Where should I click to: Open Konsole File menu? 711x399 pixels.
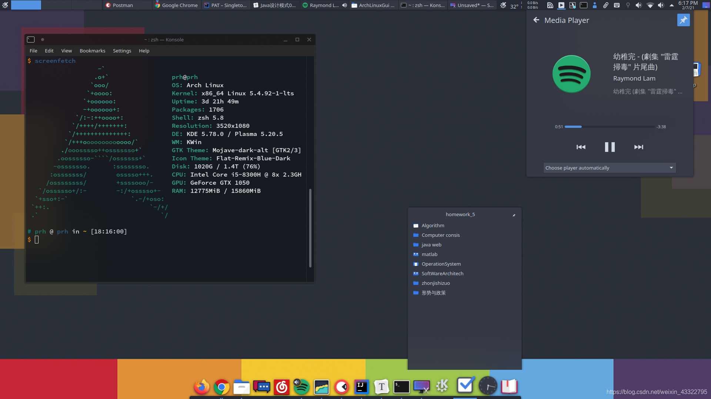33,51
